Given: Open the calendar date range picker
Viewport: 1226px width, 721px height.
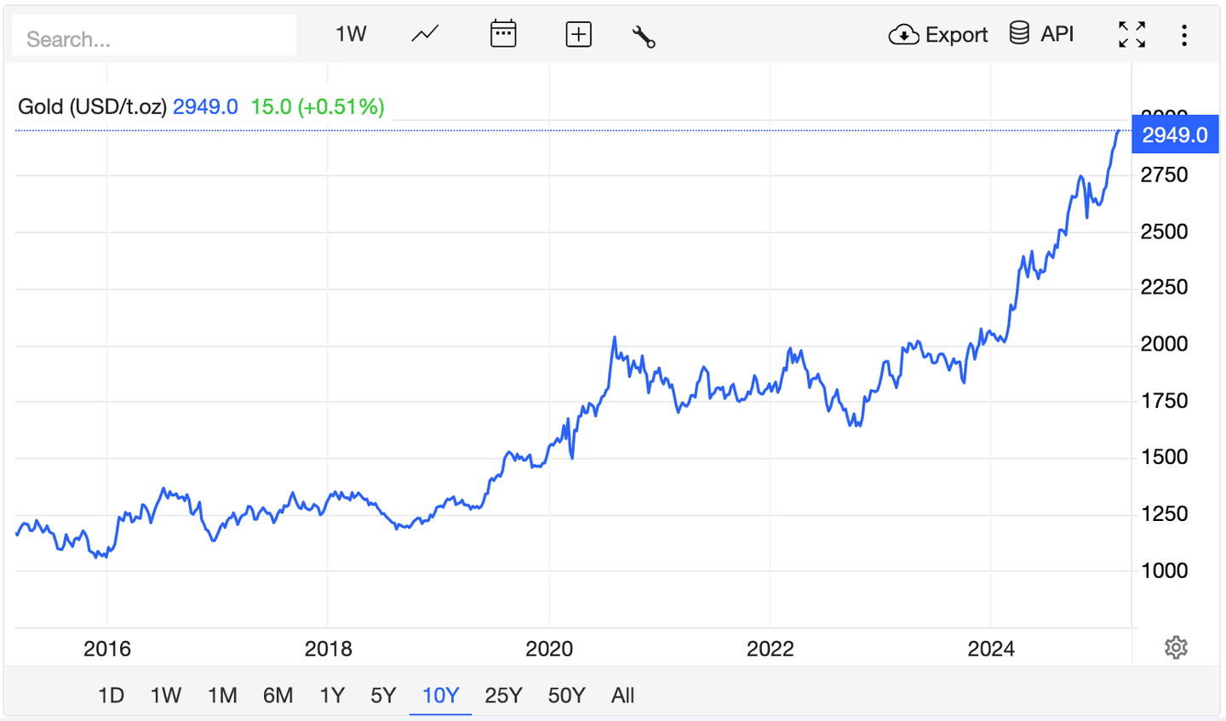Looking at the screenshot, I should point(502,34).
